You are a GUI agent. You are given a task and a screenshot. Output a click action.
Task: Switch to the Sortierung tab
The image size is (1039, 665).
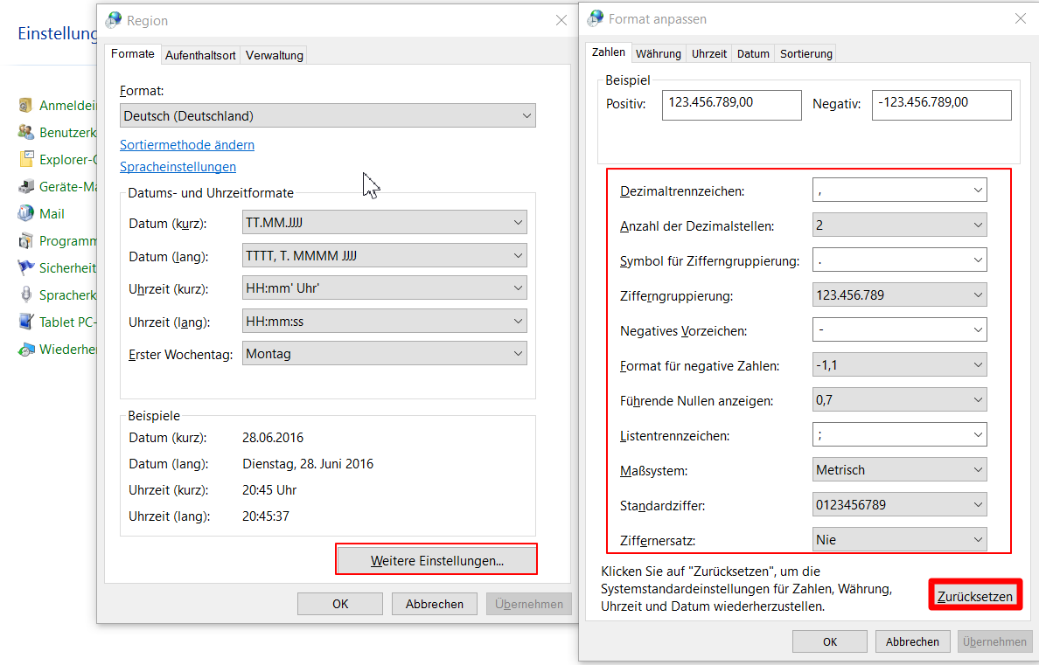(805, 53)
